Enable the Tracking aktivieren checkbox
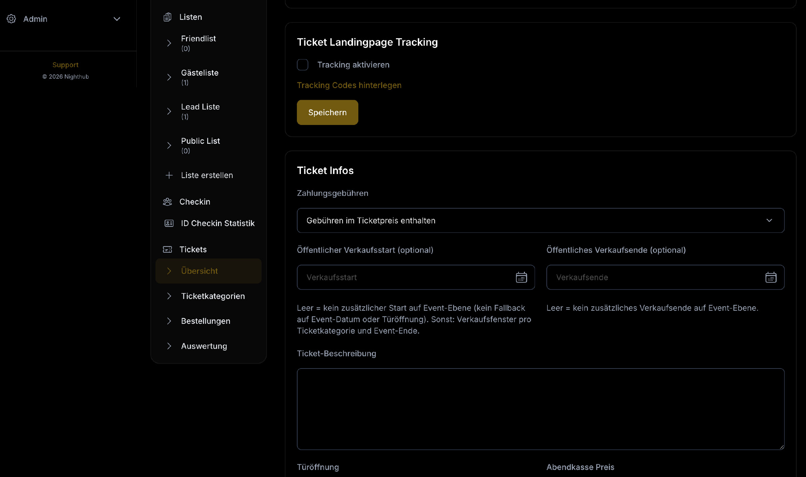Image resolution: width=806 pixels, height=477 pixels. [x=303, y=64]
